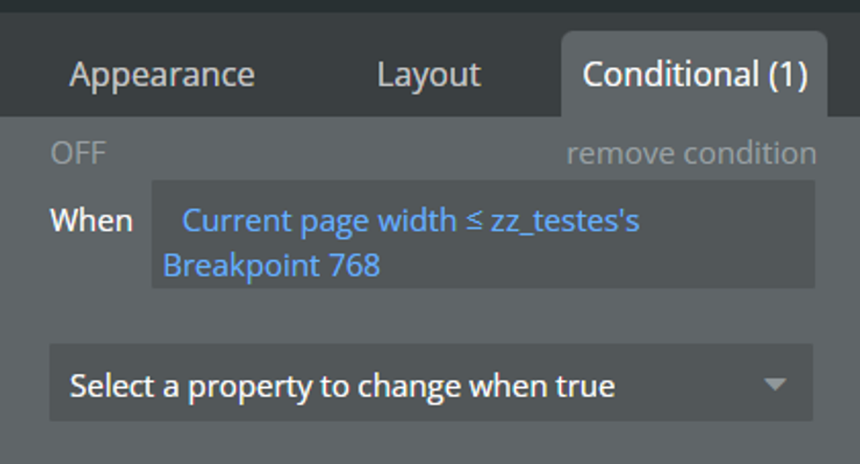Screen dimensions: 860x464
Task: Click the remove condition link
Action: pyautogui.click(x=691, y=153)
